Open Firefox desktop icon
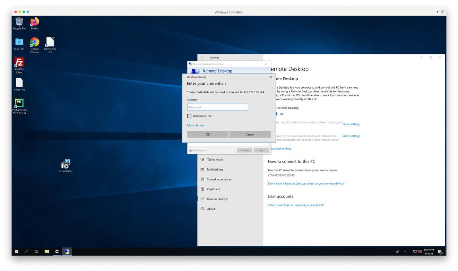This screenshot has height=271, width=458. [x=35, y=24]
